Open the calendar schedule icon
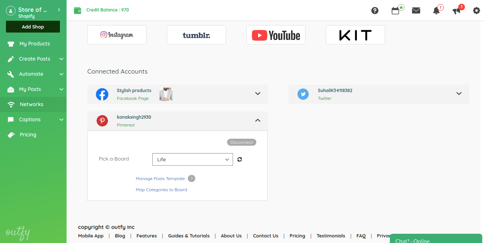Viewport: 486px width, 243px height. coord(395,11)
